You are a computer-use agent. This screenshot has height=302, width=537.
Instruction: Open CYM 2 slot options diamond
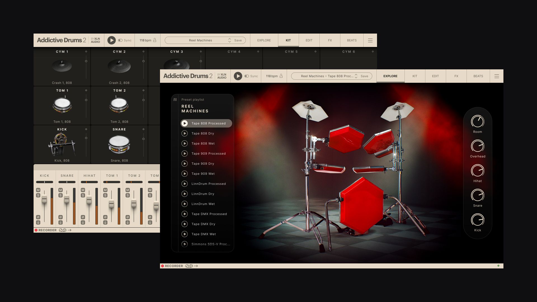pyautogui.click(x=143, y=51)
